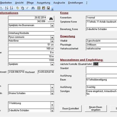Open the Bearbeiten menu
The width and height of the screenshot is (117, 117).
(x=6, y=3)
